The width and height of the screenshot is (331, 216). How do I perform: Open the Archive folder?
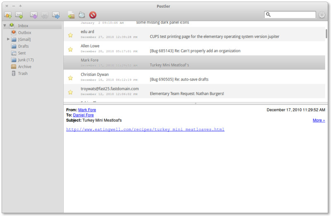click(24, 67)
